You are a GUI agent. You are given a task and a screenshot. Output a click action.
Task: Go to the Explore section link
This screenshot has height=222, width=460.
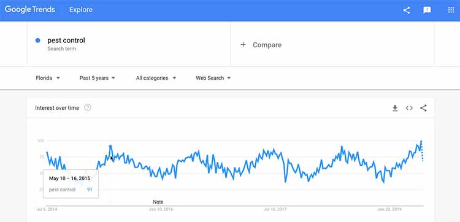click(81, 10)
